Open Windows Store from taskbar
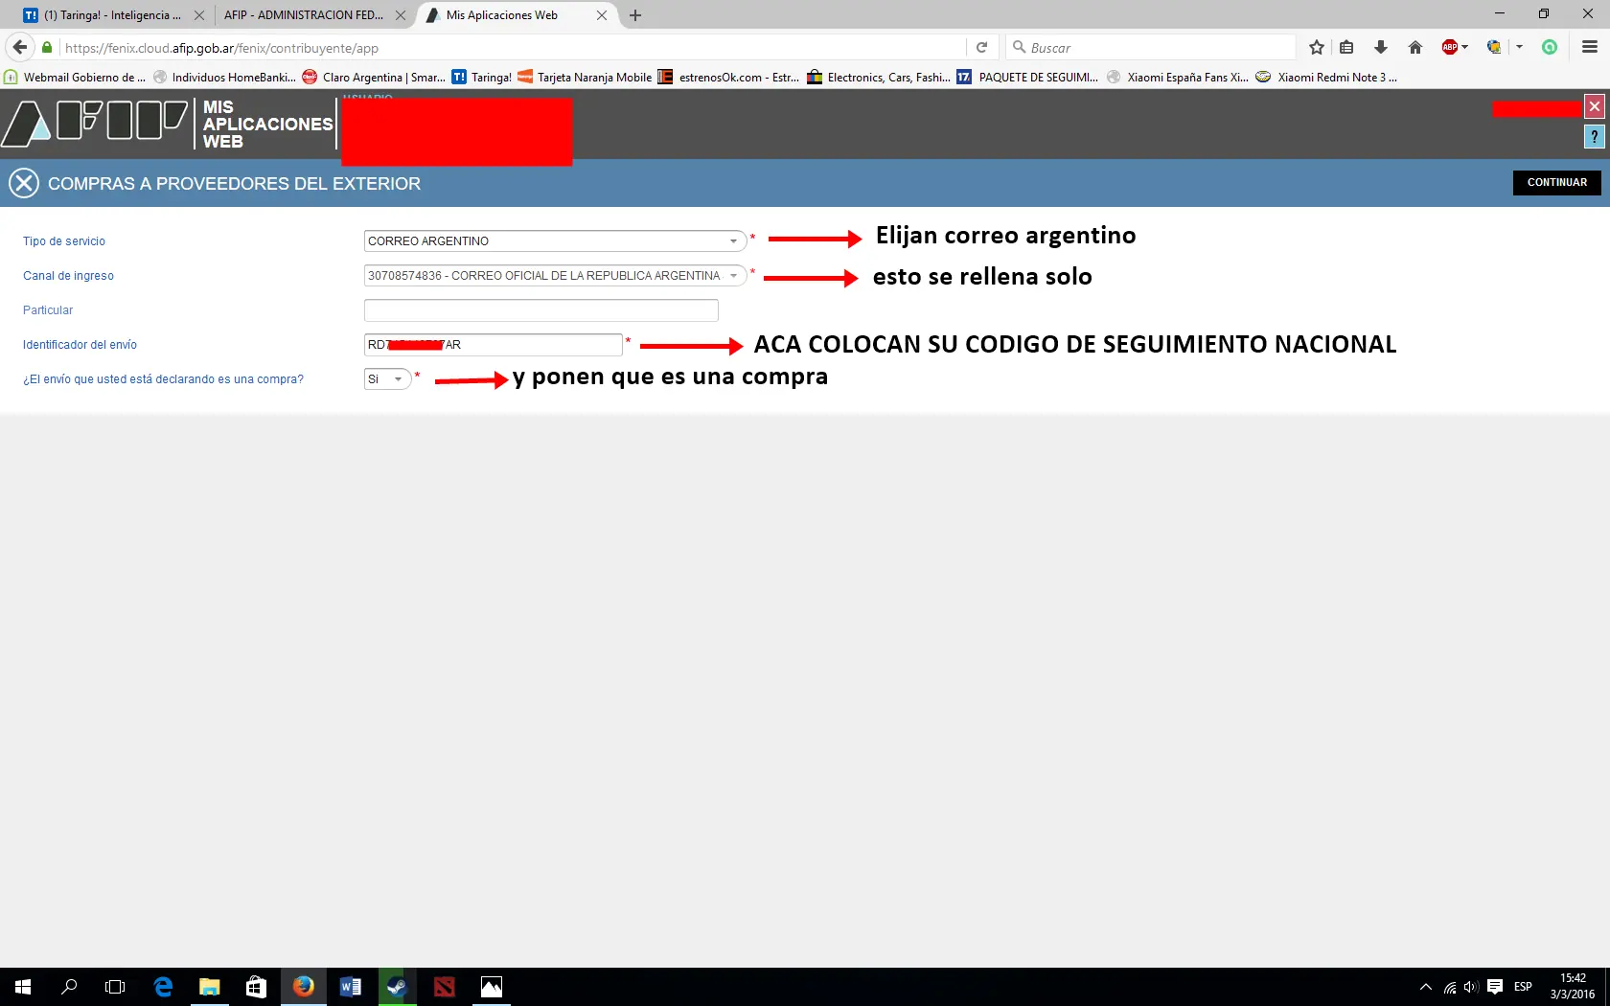This screenshot has height=1006, width=1610. click(x=256, y=987)
